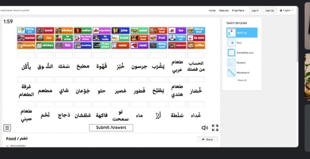Pick the 'Arabic food' picture tile
This screenshot has width=310, height=159.
[x=139, y=38]
